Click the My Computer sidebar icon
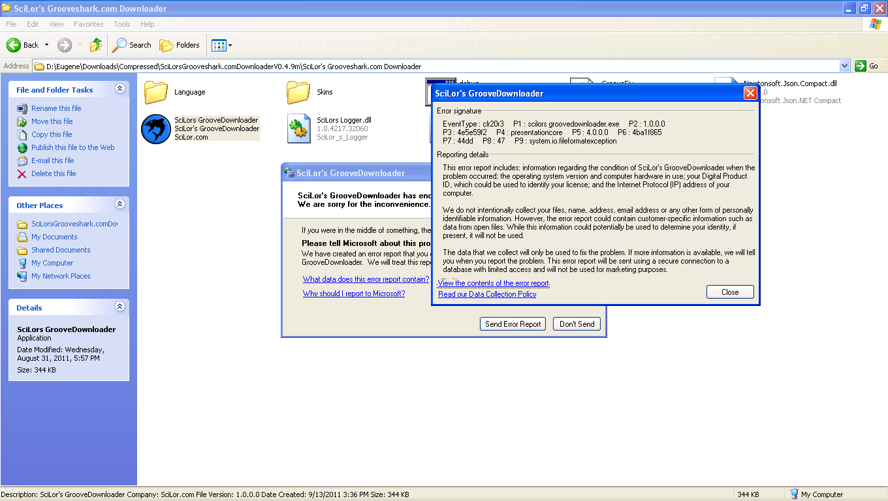 point(22,263)
